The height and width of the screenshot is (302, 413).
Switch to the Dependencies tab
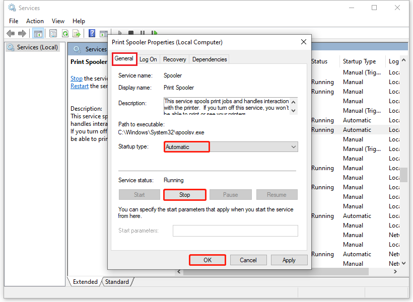pyautogui.click(x=210, y=59)
